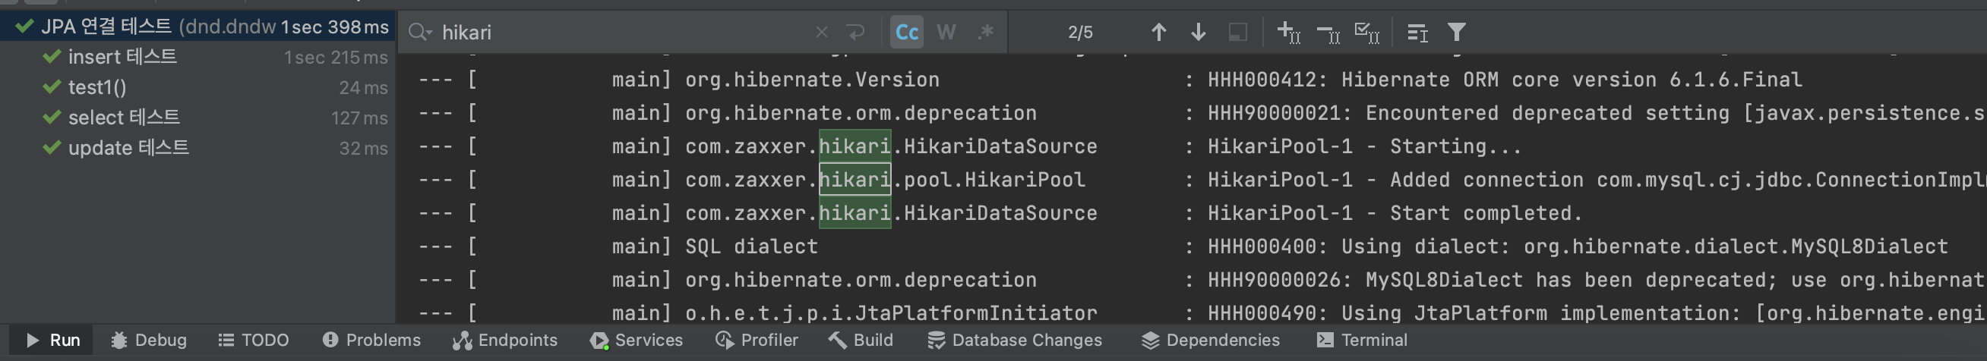This screenshot has height=361, width=1987.
Task: Open the TODO tool window tab
Action: (x=254, y=341)
